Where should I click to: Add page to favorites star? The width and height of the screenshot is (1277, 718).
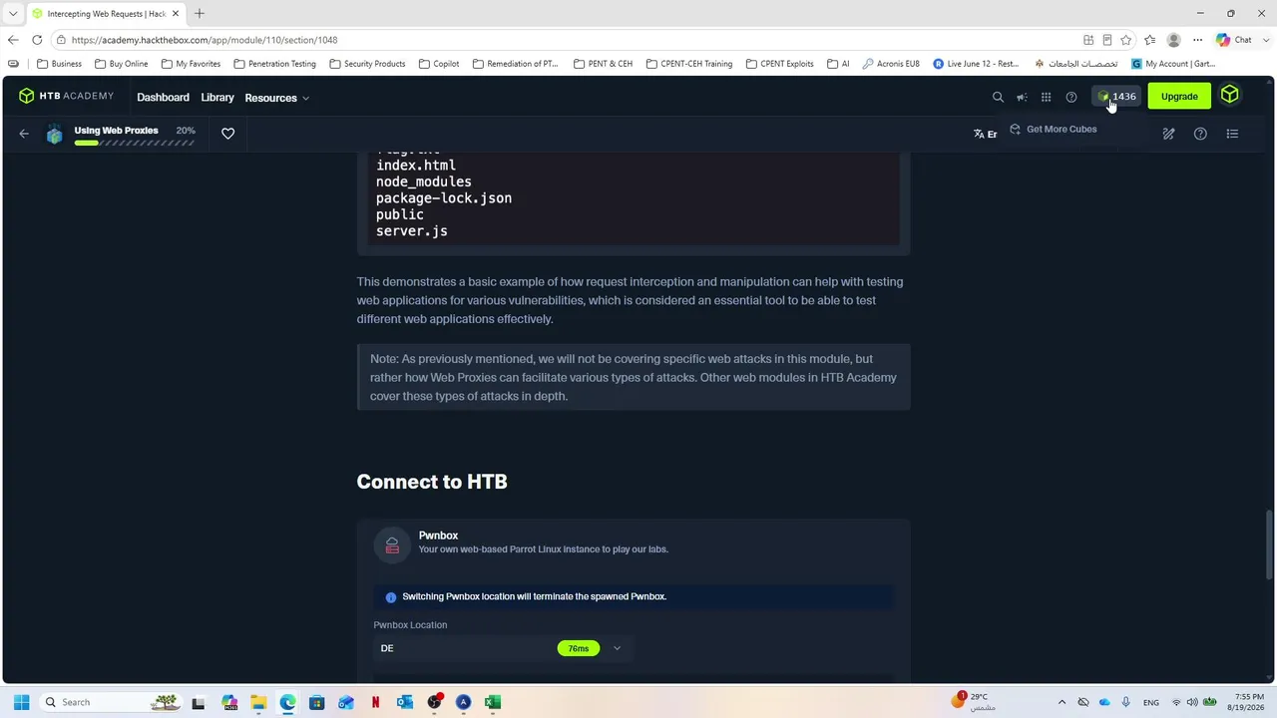pyautogui.click(x=1126, y=40)
